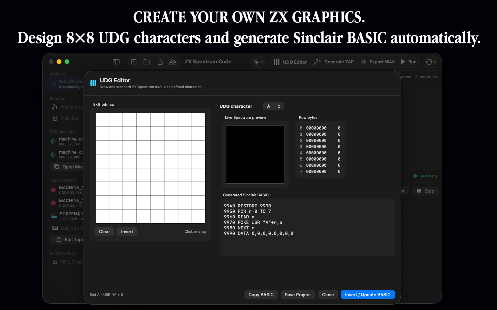Click Insert / Update BASIC button

pyautogui.click(x=368, y=294)
